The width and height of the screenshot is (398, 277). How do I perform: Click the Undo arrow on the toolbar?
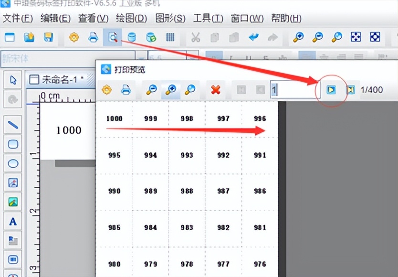(253, 37)
